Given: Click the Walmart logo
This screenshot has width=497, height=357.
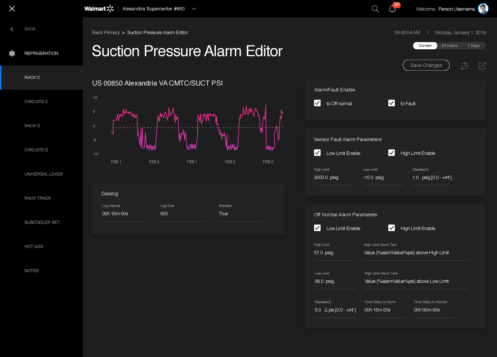Looking at the screenshot, I should (99, 9).
